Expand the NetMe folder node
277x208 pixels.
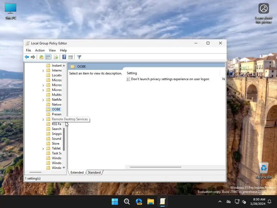43,100
